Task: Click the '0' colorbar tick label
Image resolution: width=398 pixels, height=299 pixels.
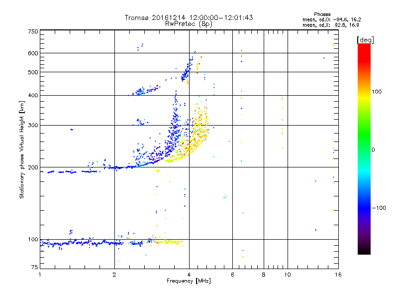Action: click(373, 150)
